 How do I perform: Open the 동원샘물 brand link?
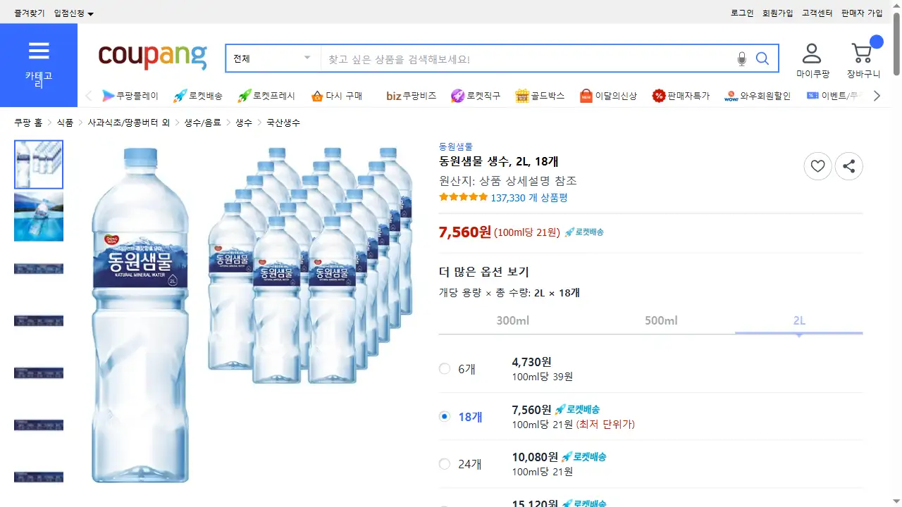tap(456, 147)
